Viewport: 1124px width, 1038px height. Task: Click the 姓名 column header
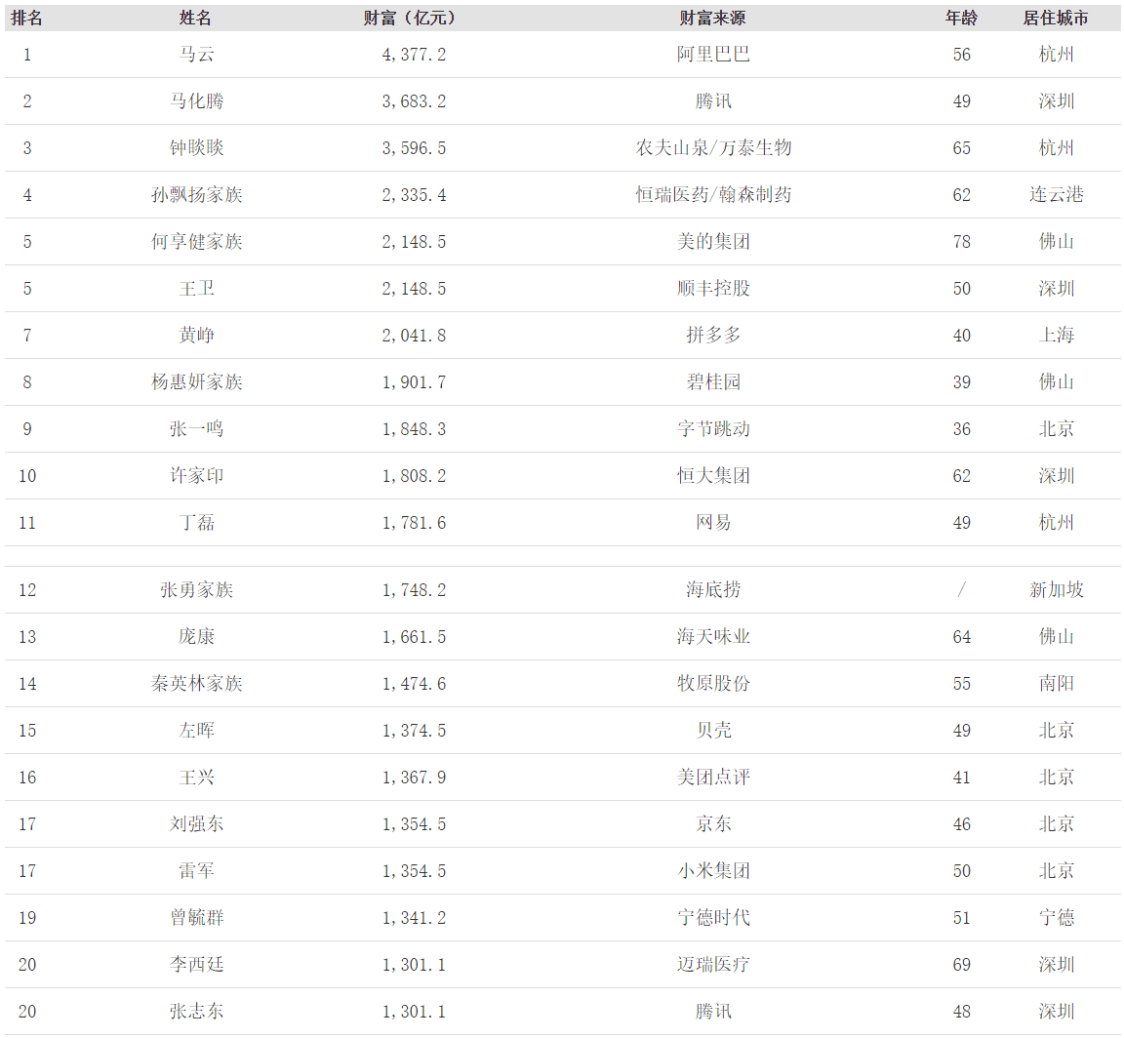point(195,17)
